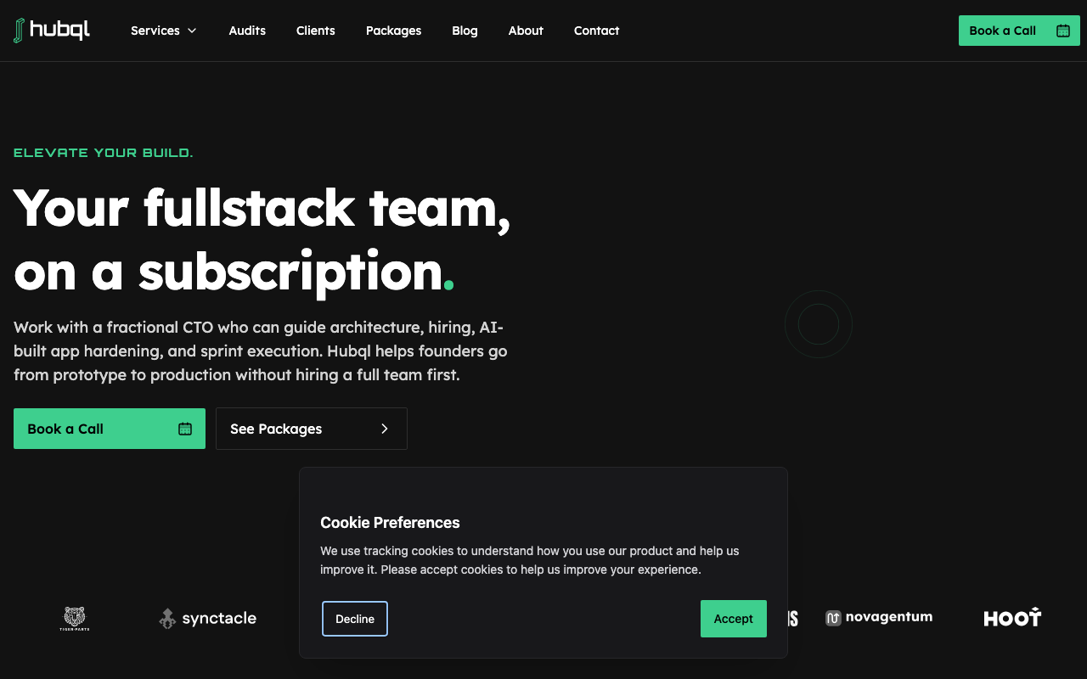The height and width of the screenshot is (679, 1087).
Task: Click the hero Book a Call button
Action: tap(110, 429)
